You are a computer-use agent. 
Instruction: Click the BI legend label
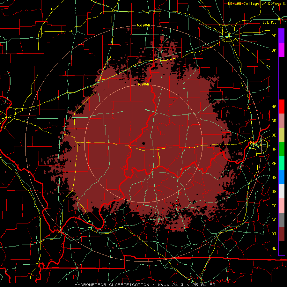coord(274,234)
